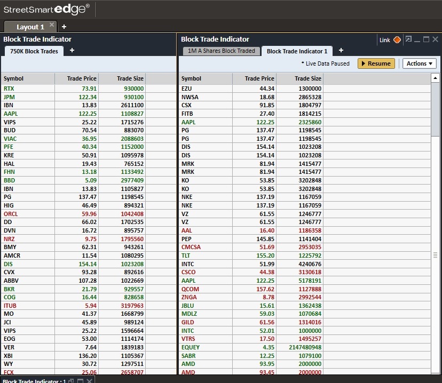Sort left panel by Trade Price column

(x=77, y=78)
